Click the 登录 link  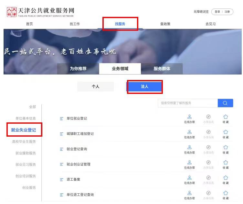point(217,12)
